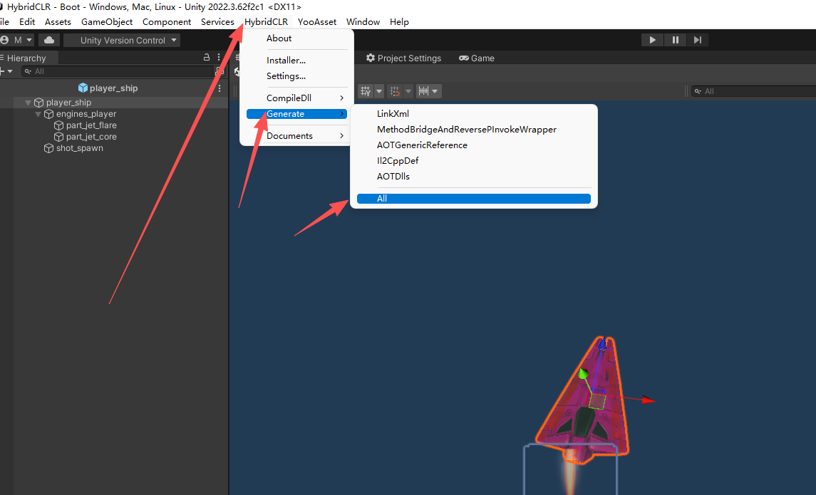
Task: Open the Component menu
Action: coord(167,22)
